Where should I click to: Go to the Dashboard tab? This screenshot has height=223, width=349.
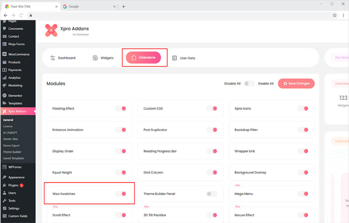click(x=63, y=58)
